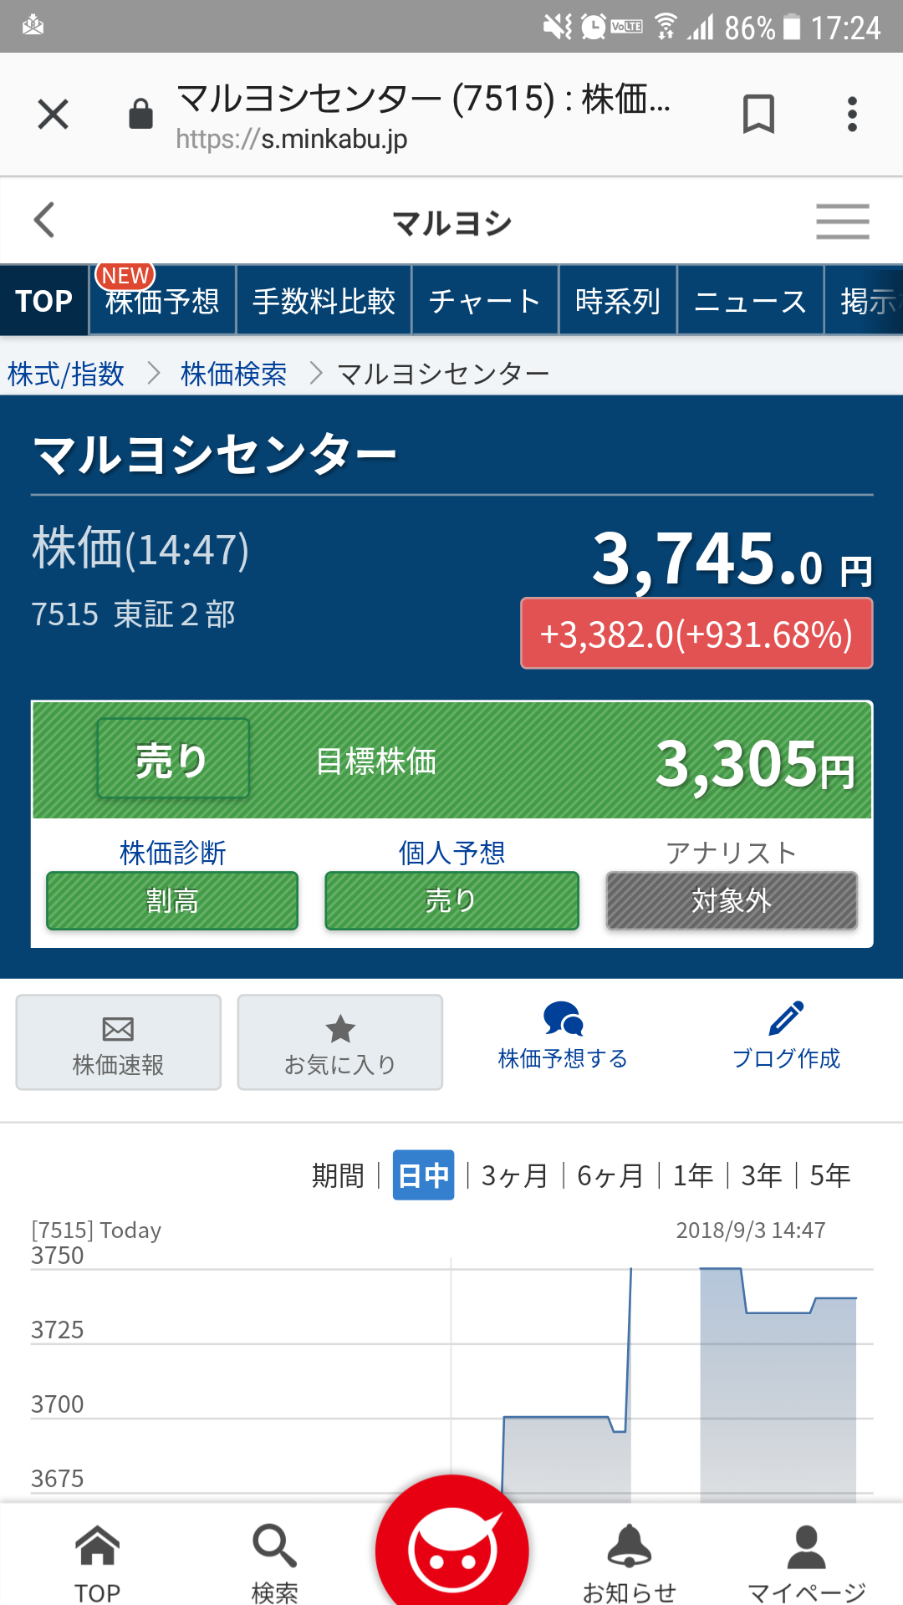Image resolution: width=903 pixels, height=1605 pixels.
Task: Close the browser tab with X
Action: [x=53, y=114]
